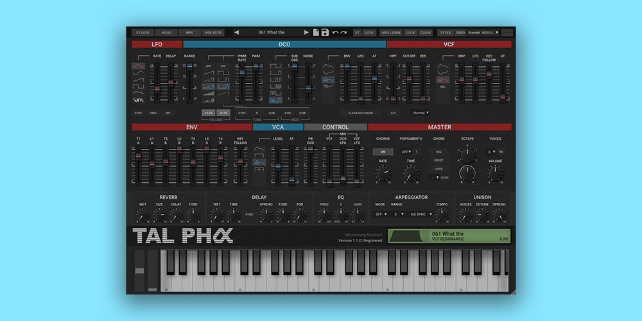Click the VCF CUTOFF slider handle
This screenshot has width=642, height=321.
tap(409, 79)
